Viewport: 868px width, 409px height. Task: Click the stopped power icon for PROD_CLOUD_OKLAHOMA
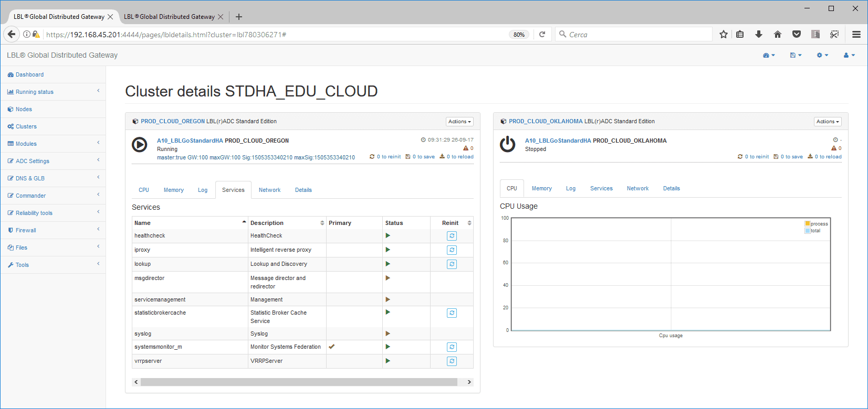coord(508,144)
